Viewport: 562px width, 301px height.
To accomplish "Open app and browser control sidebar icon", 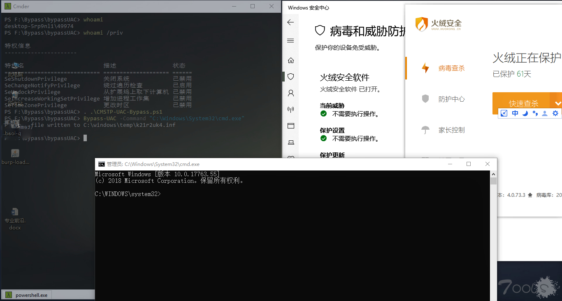I will click(x=291, y=126).
